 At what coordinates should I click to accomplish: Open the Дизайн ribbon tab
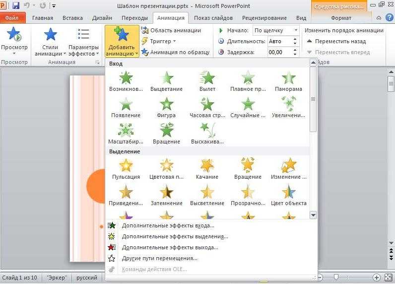coord(102,18)
